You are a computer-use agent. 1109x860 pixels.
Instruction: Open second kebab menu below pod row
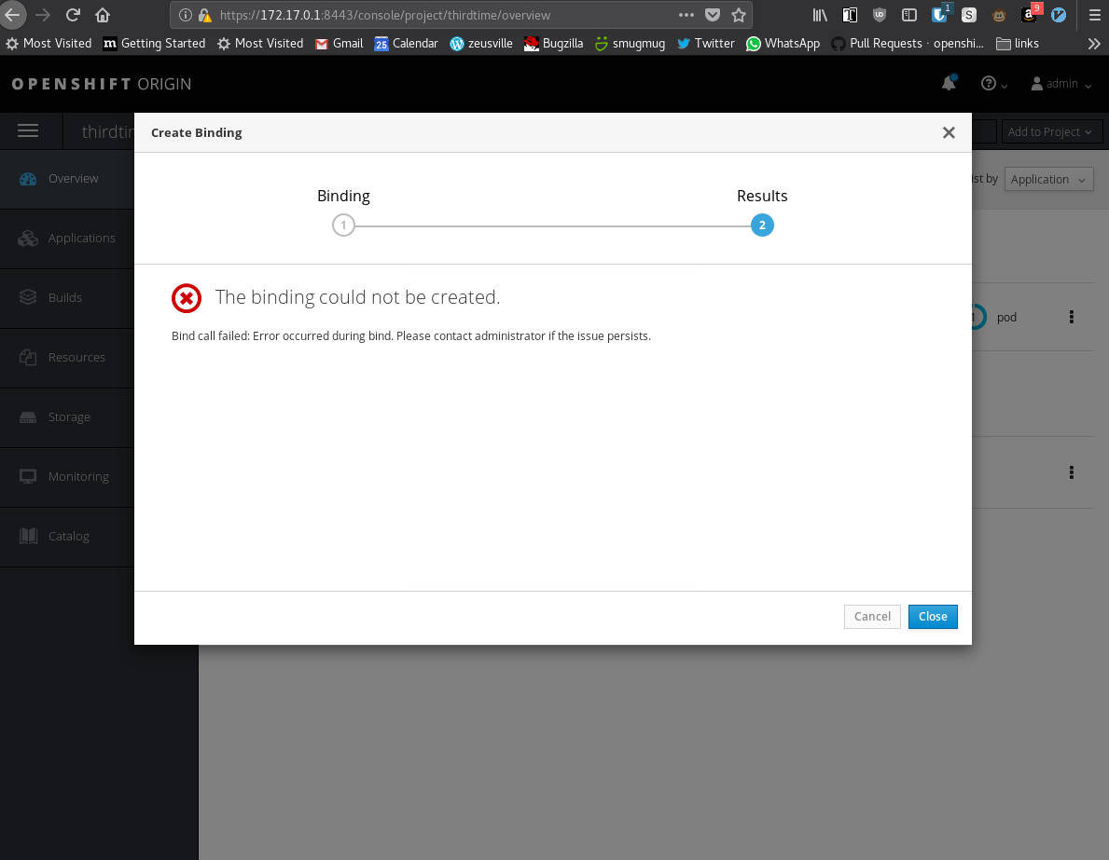[x=1071, y=472]
